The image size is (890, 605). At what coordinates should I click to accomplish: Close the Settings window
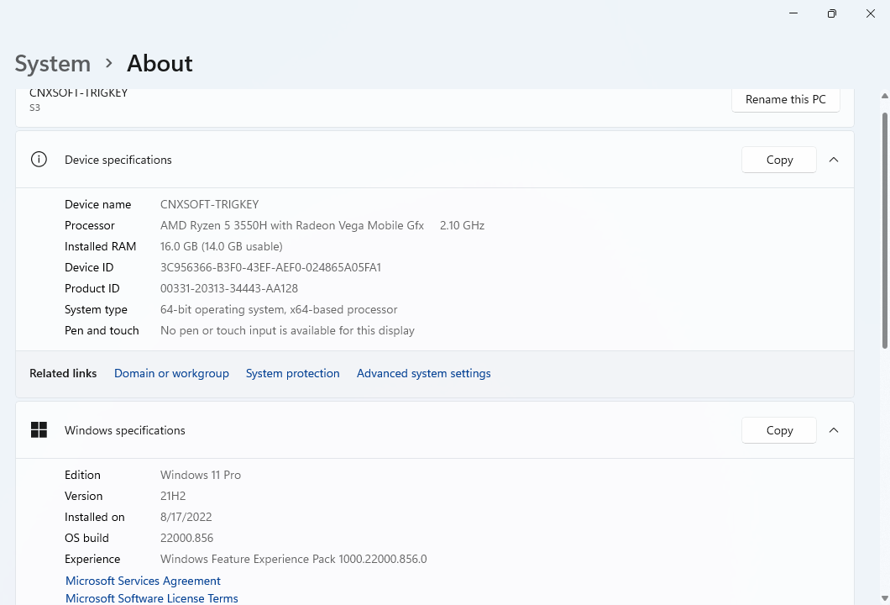click(870, 13)
